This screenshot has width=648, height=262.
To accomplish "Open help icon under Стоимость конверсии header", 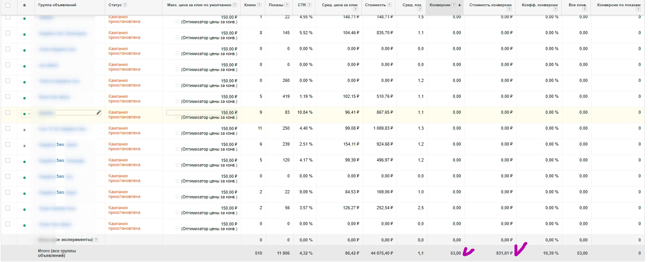I will pyautogui.click(x=509, y=9).
